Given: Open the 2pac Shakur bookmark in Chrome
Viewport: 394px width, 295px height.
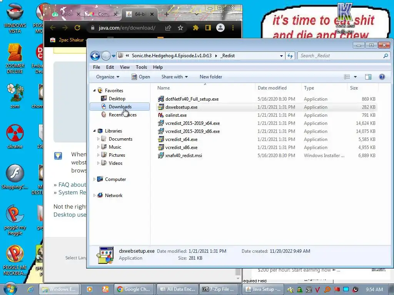Looking at the screenshot, I should [x=68, y=40].
